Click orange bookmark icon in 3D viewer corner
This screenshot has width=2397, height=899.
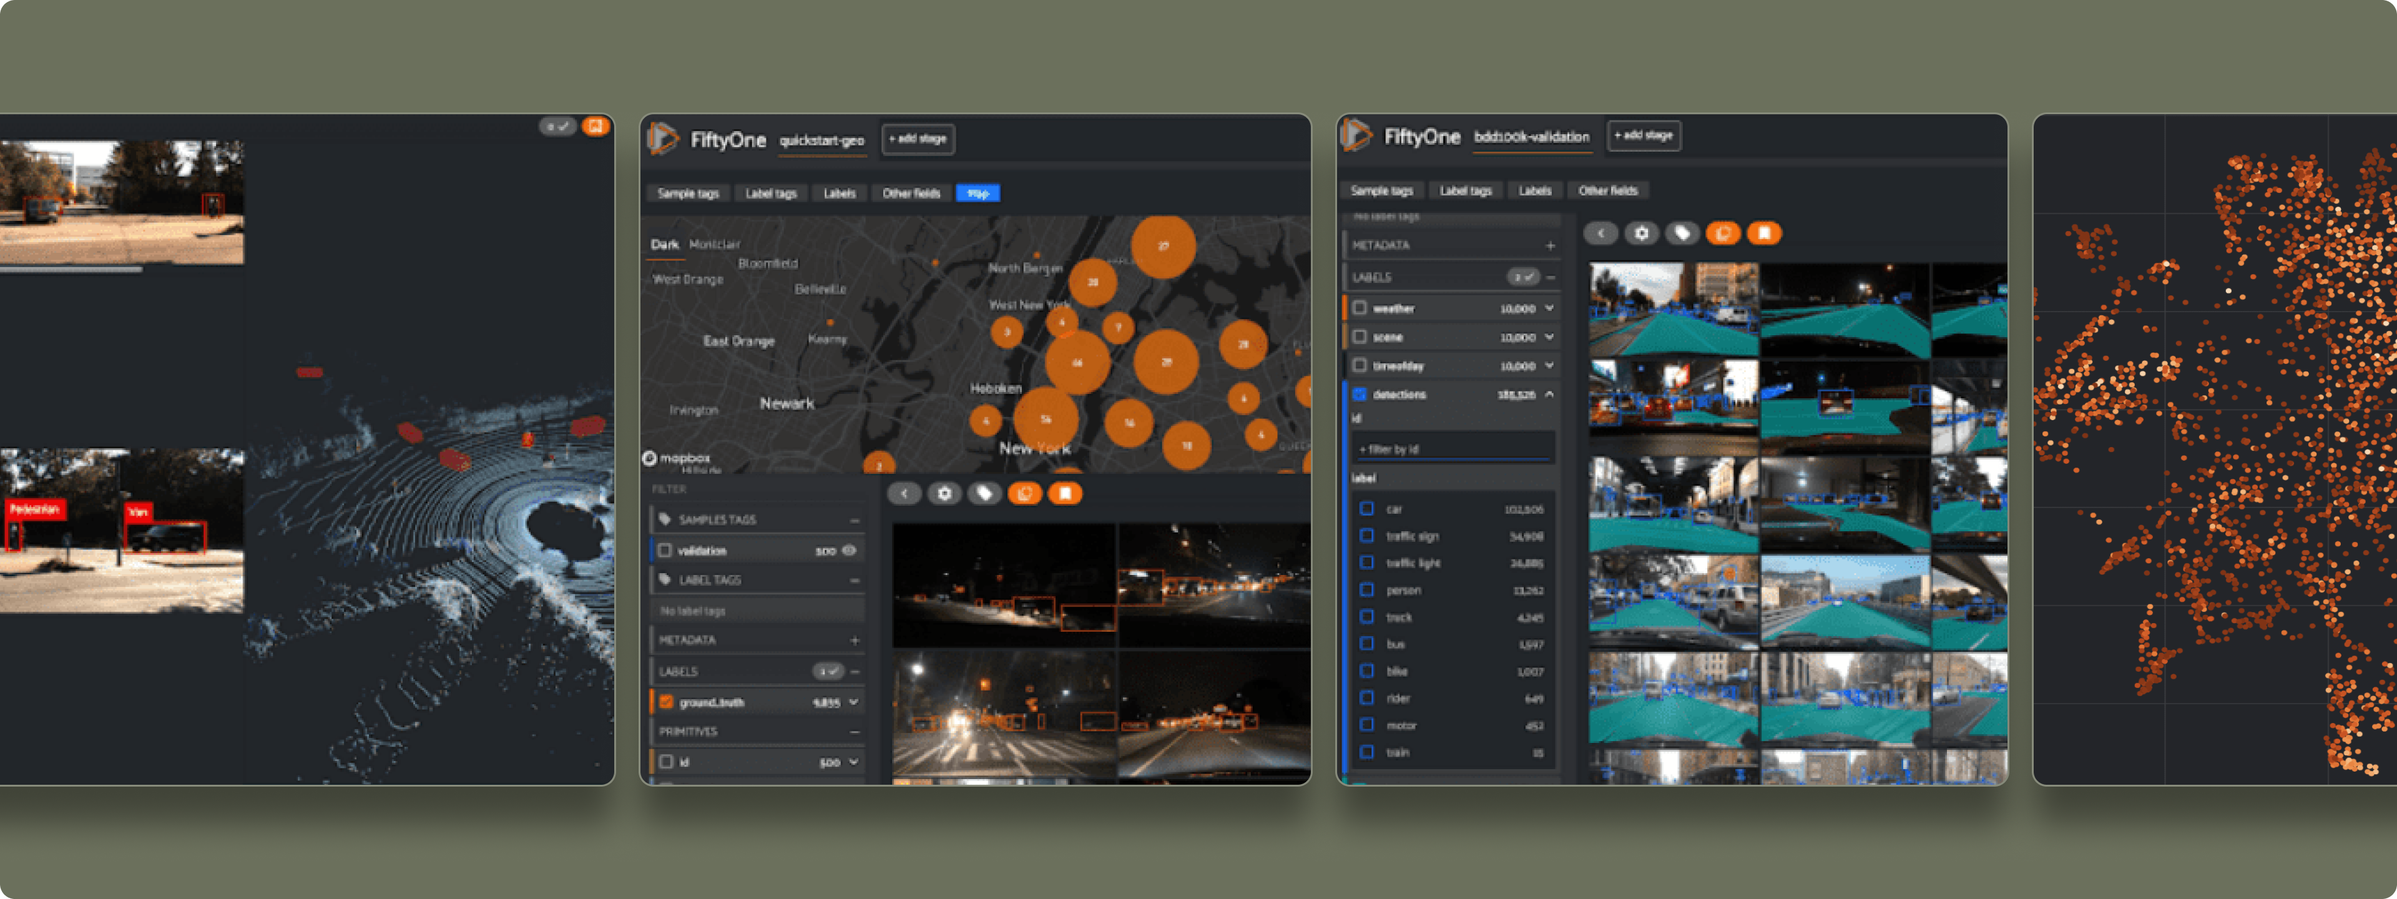pyautogui.click(x=596, y=125)
